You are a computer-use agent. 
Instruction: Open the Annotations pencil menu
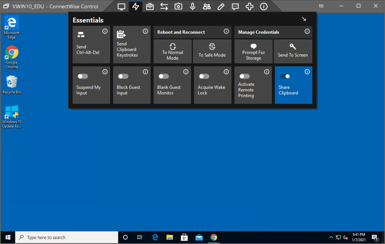pyautogui.click(x=221, y=7)
